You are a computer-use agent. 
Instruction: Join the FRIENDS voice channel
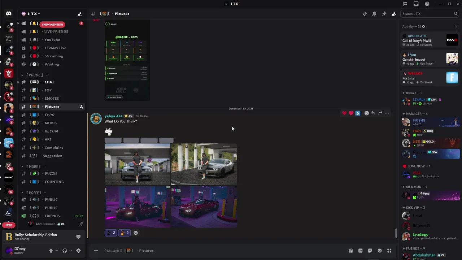(52, 216)
